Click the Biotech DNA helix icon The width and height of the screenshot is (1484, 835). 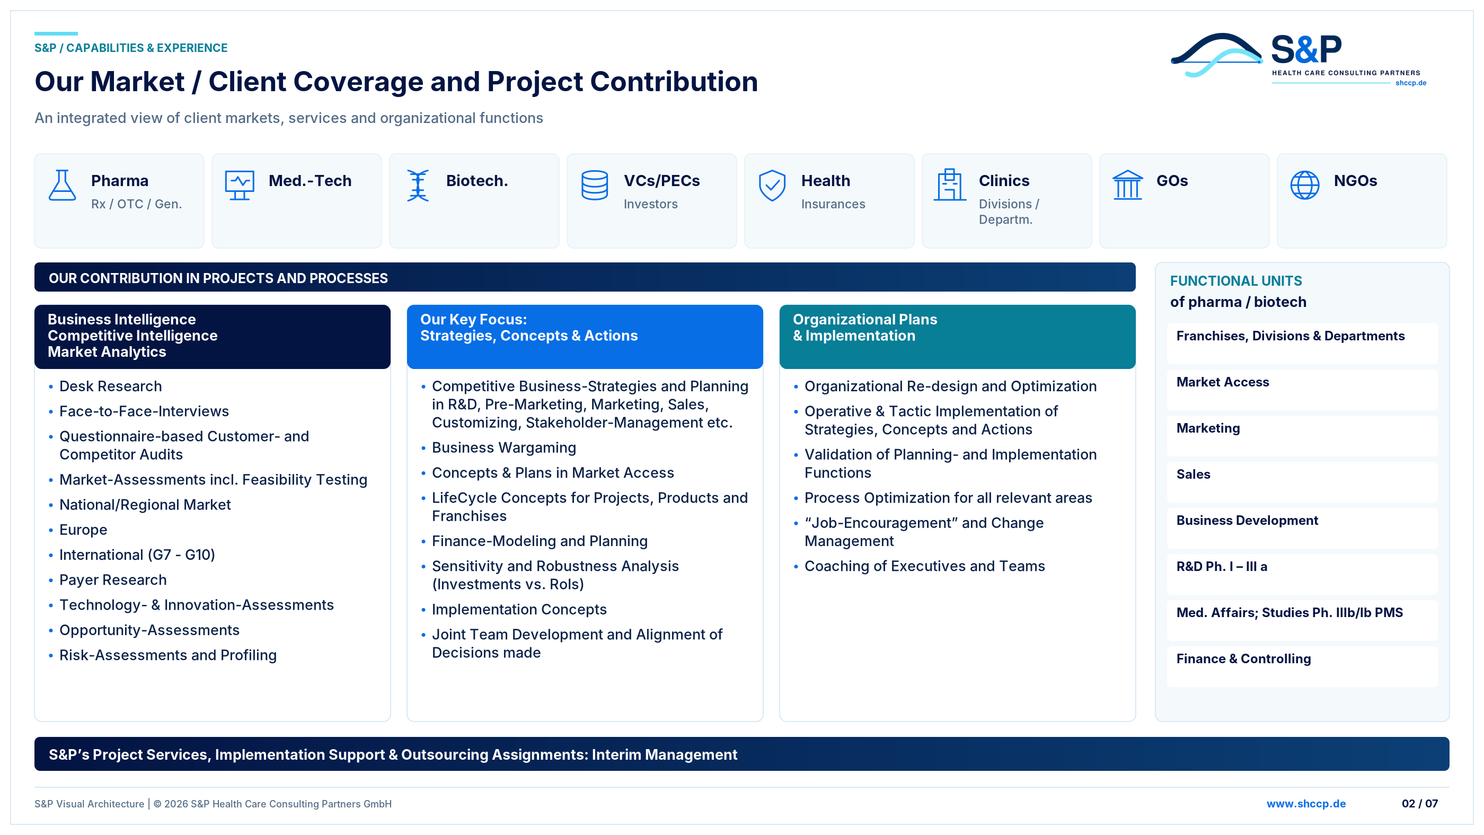point(418,185)
